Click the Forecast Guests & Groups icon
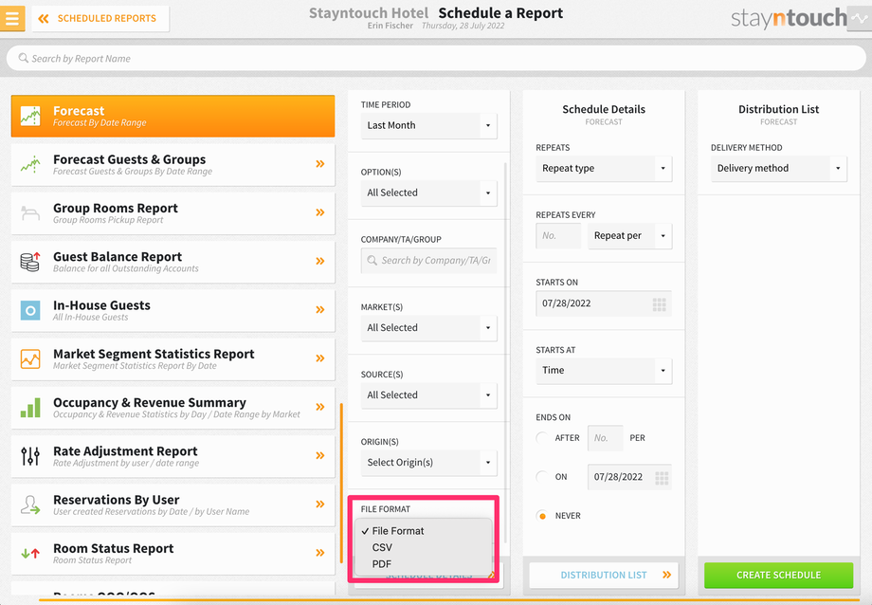This screenshot has width=872, height=605. [x=30, y=164]
